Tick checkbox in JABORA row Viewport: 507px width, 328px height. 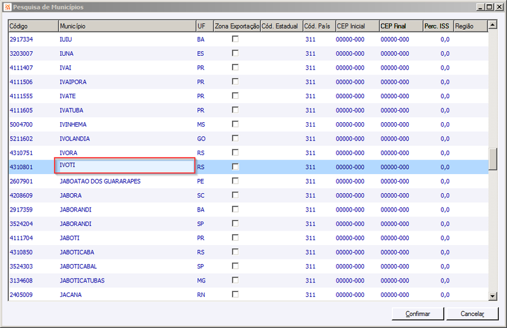click(235, 195)
